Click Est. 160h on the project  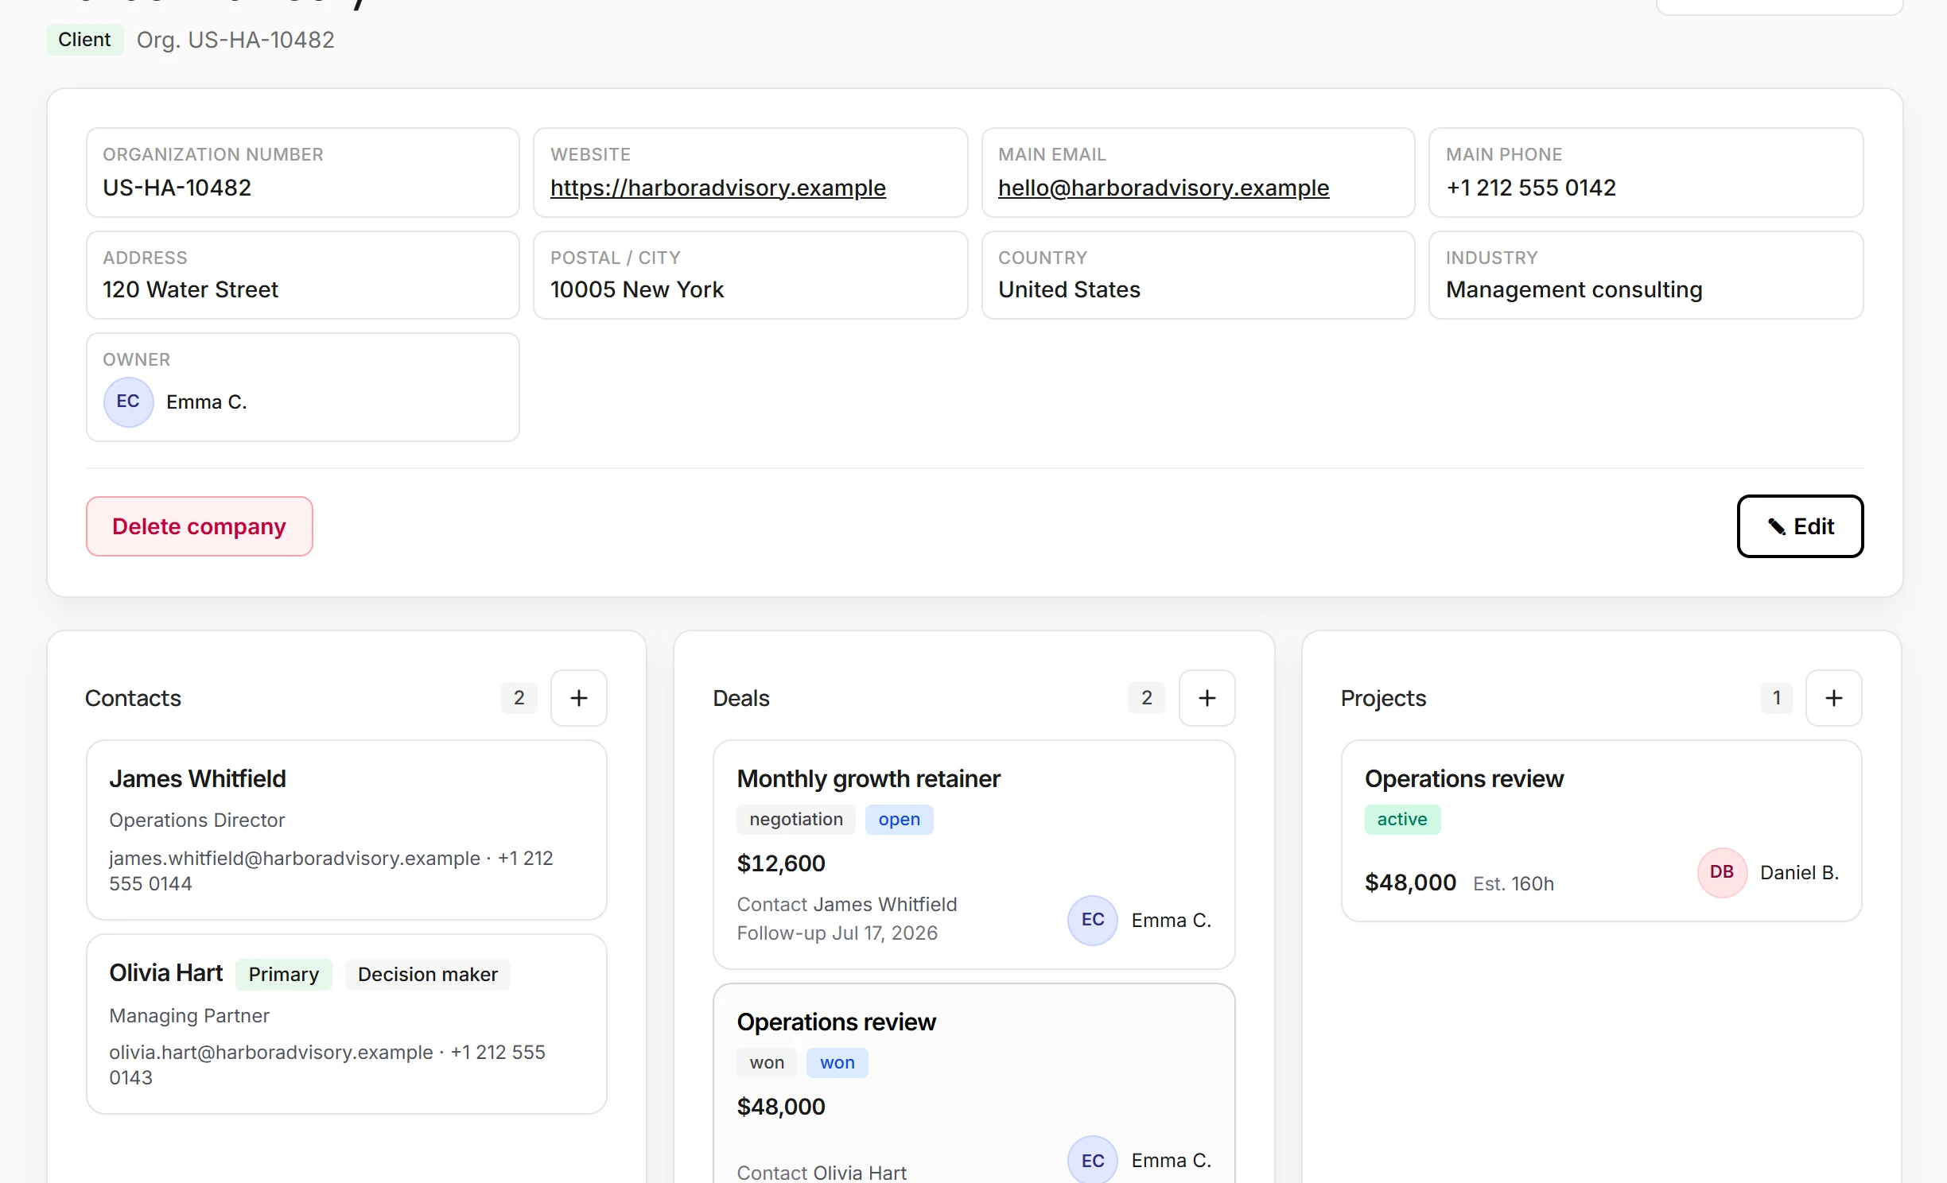click(1512, 883)
